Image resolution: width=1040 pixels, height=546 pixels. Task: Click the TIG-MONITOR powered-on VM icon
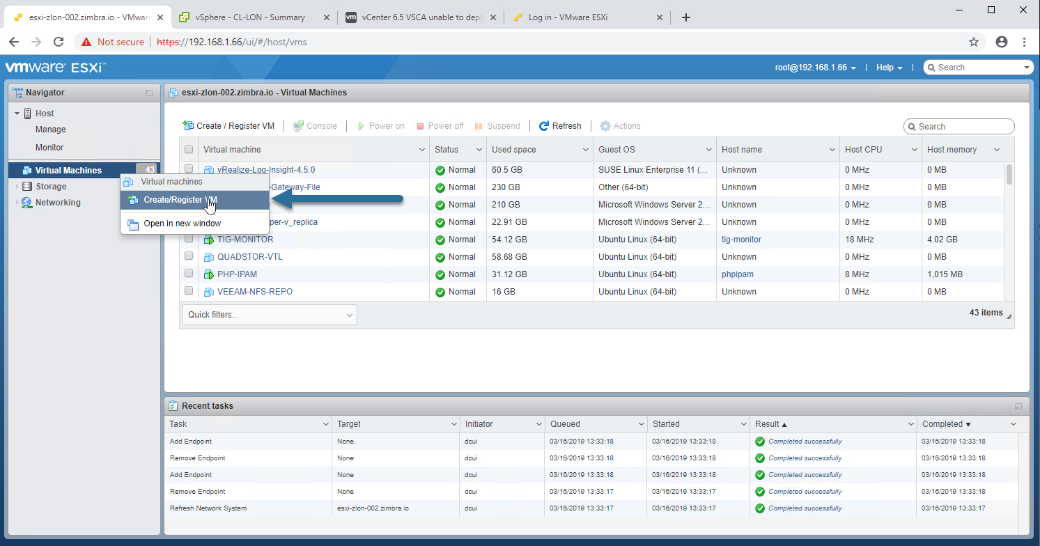pos(208,240)
